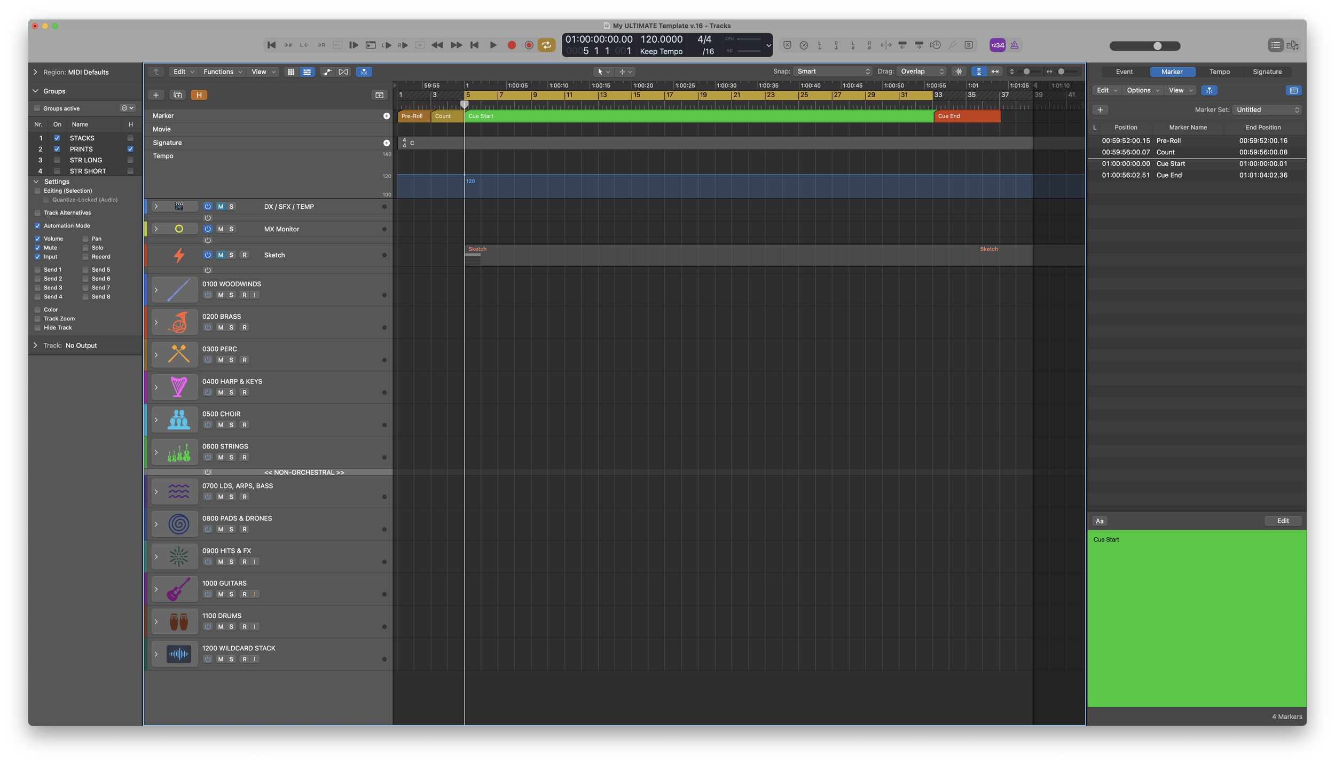Click the Metronome icon
Viewport: 1335px width, 763px height.
[1014, 45]
